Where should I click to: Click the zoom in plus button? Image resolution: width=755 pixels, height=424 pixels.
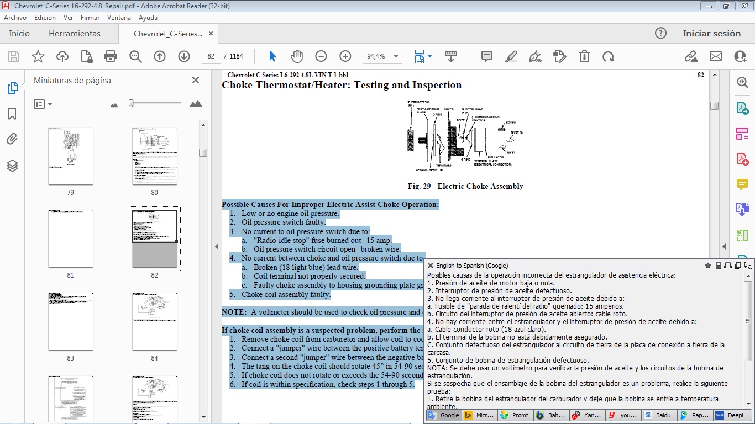(345, 56)
